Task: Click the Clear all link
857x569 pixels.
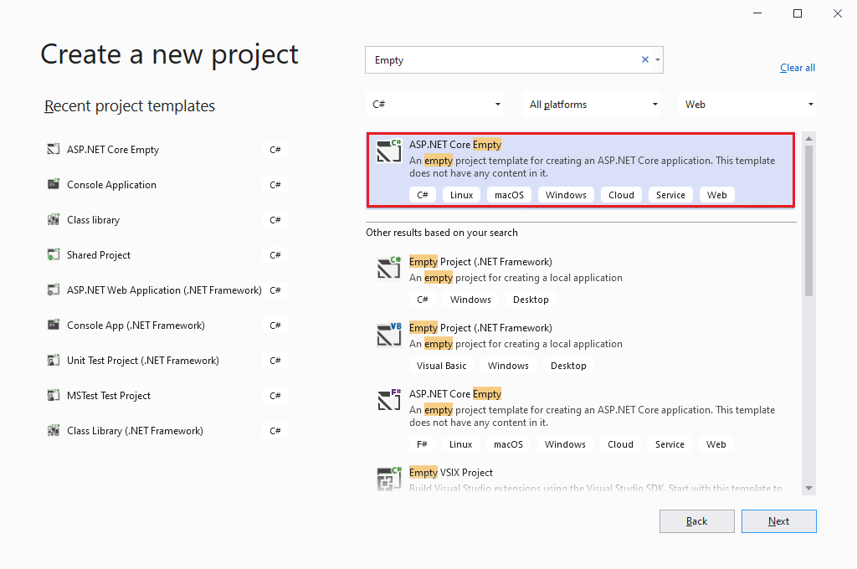Action: (797, 67)
